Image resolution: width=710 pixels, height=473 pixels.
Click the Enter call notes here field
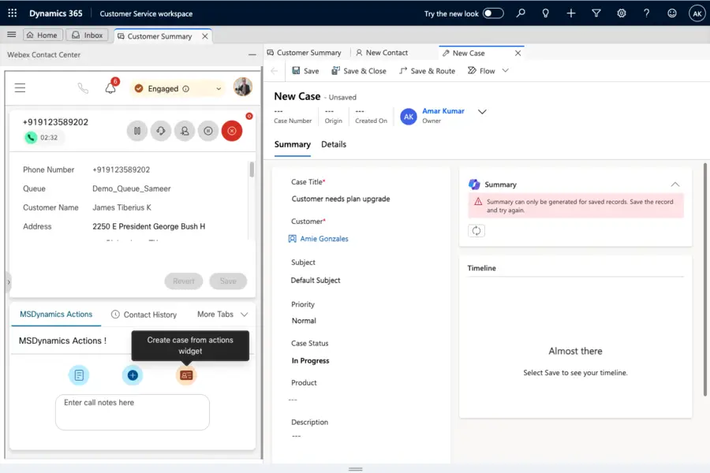coord(133,412)
